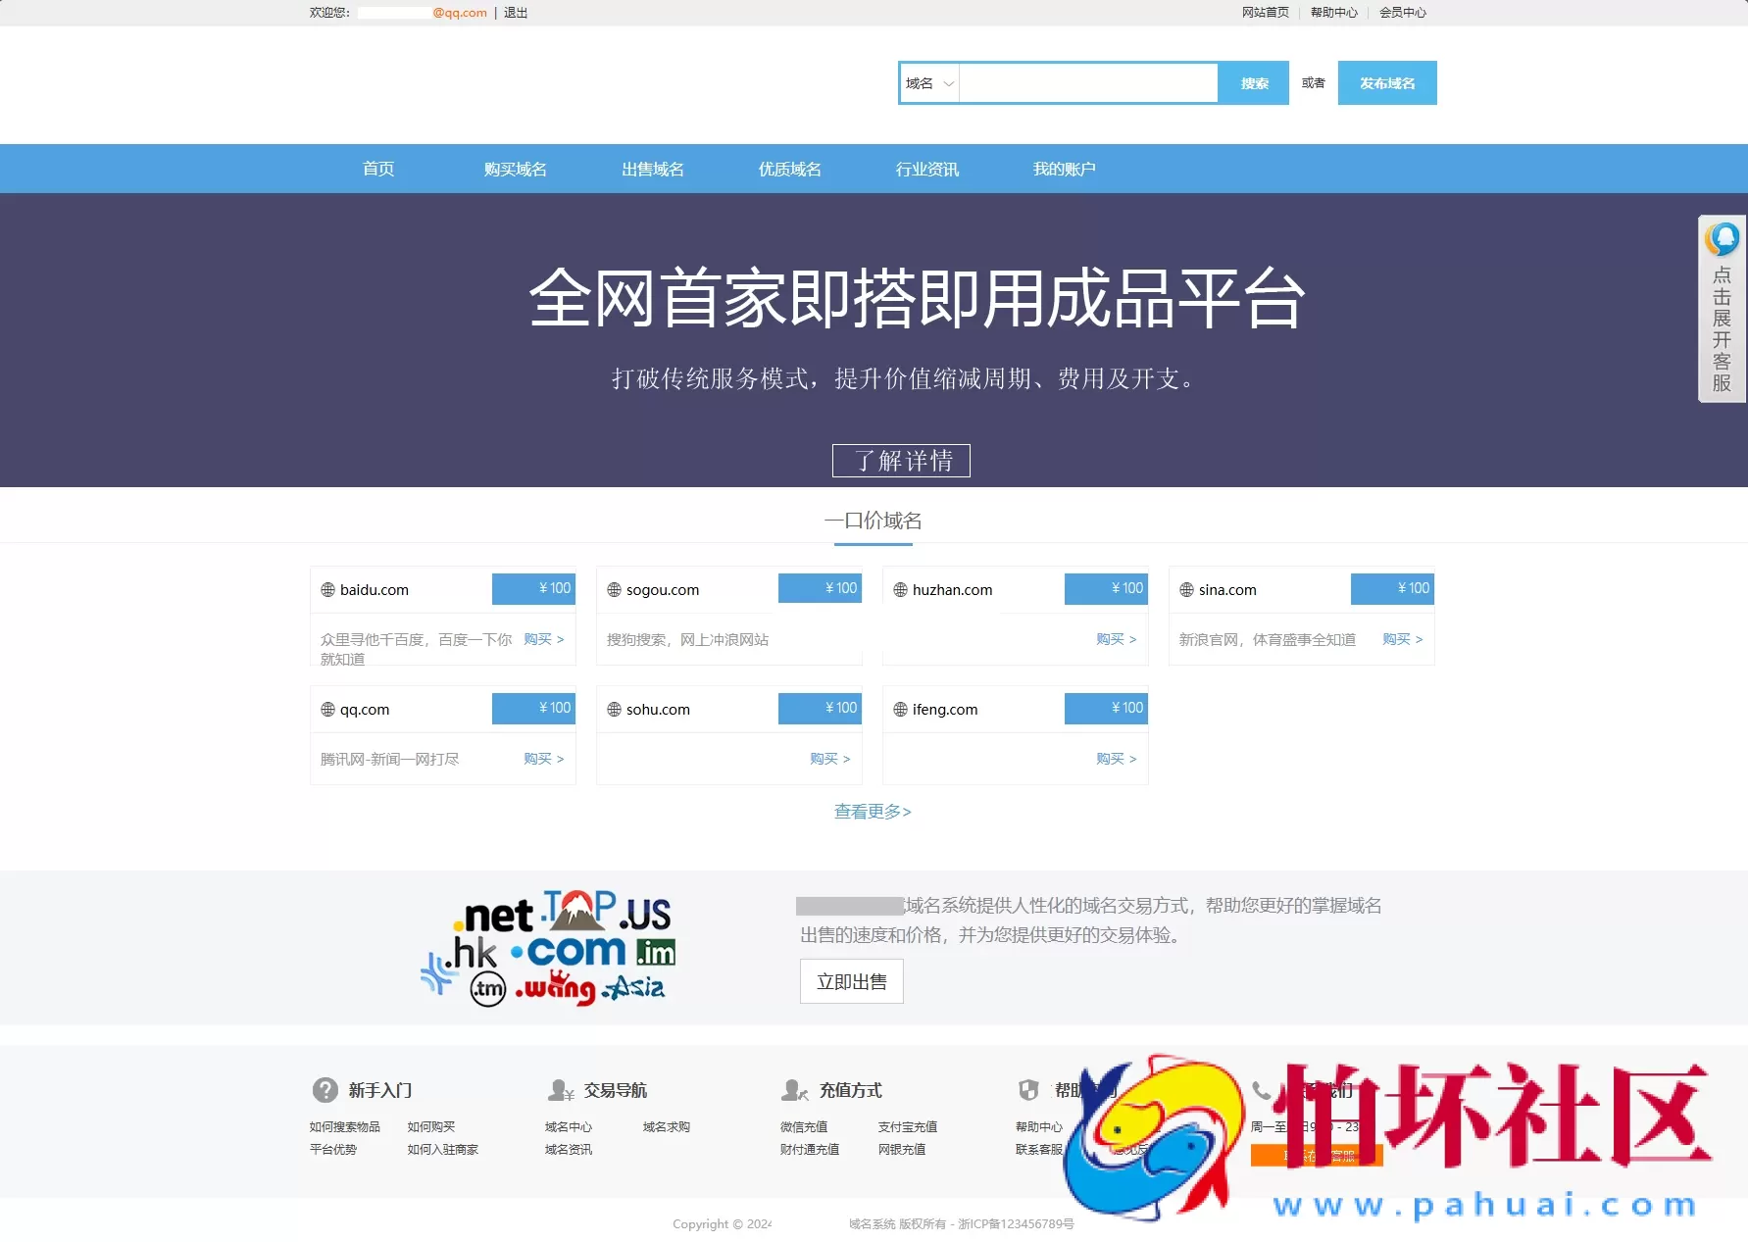Click the globe icon beside baidu.com
1748x1242 pixels.
(327, 589)
